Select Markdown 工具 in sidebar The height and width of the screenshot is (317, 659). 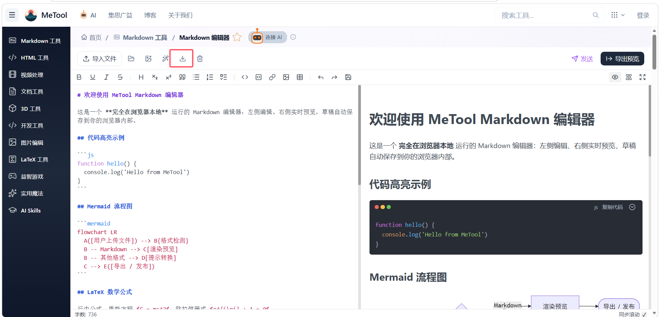pyautogui.click(x=36, y=41)
